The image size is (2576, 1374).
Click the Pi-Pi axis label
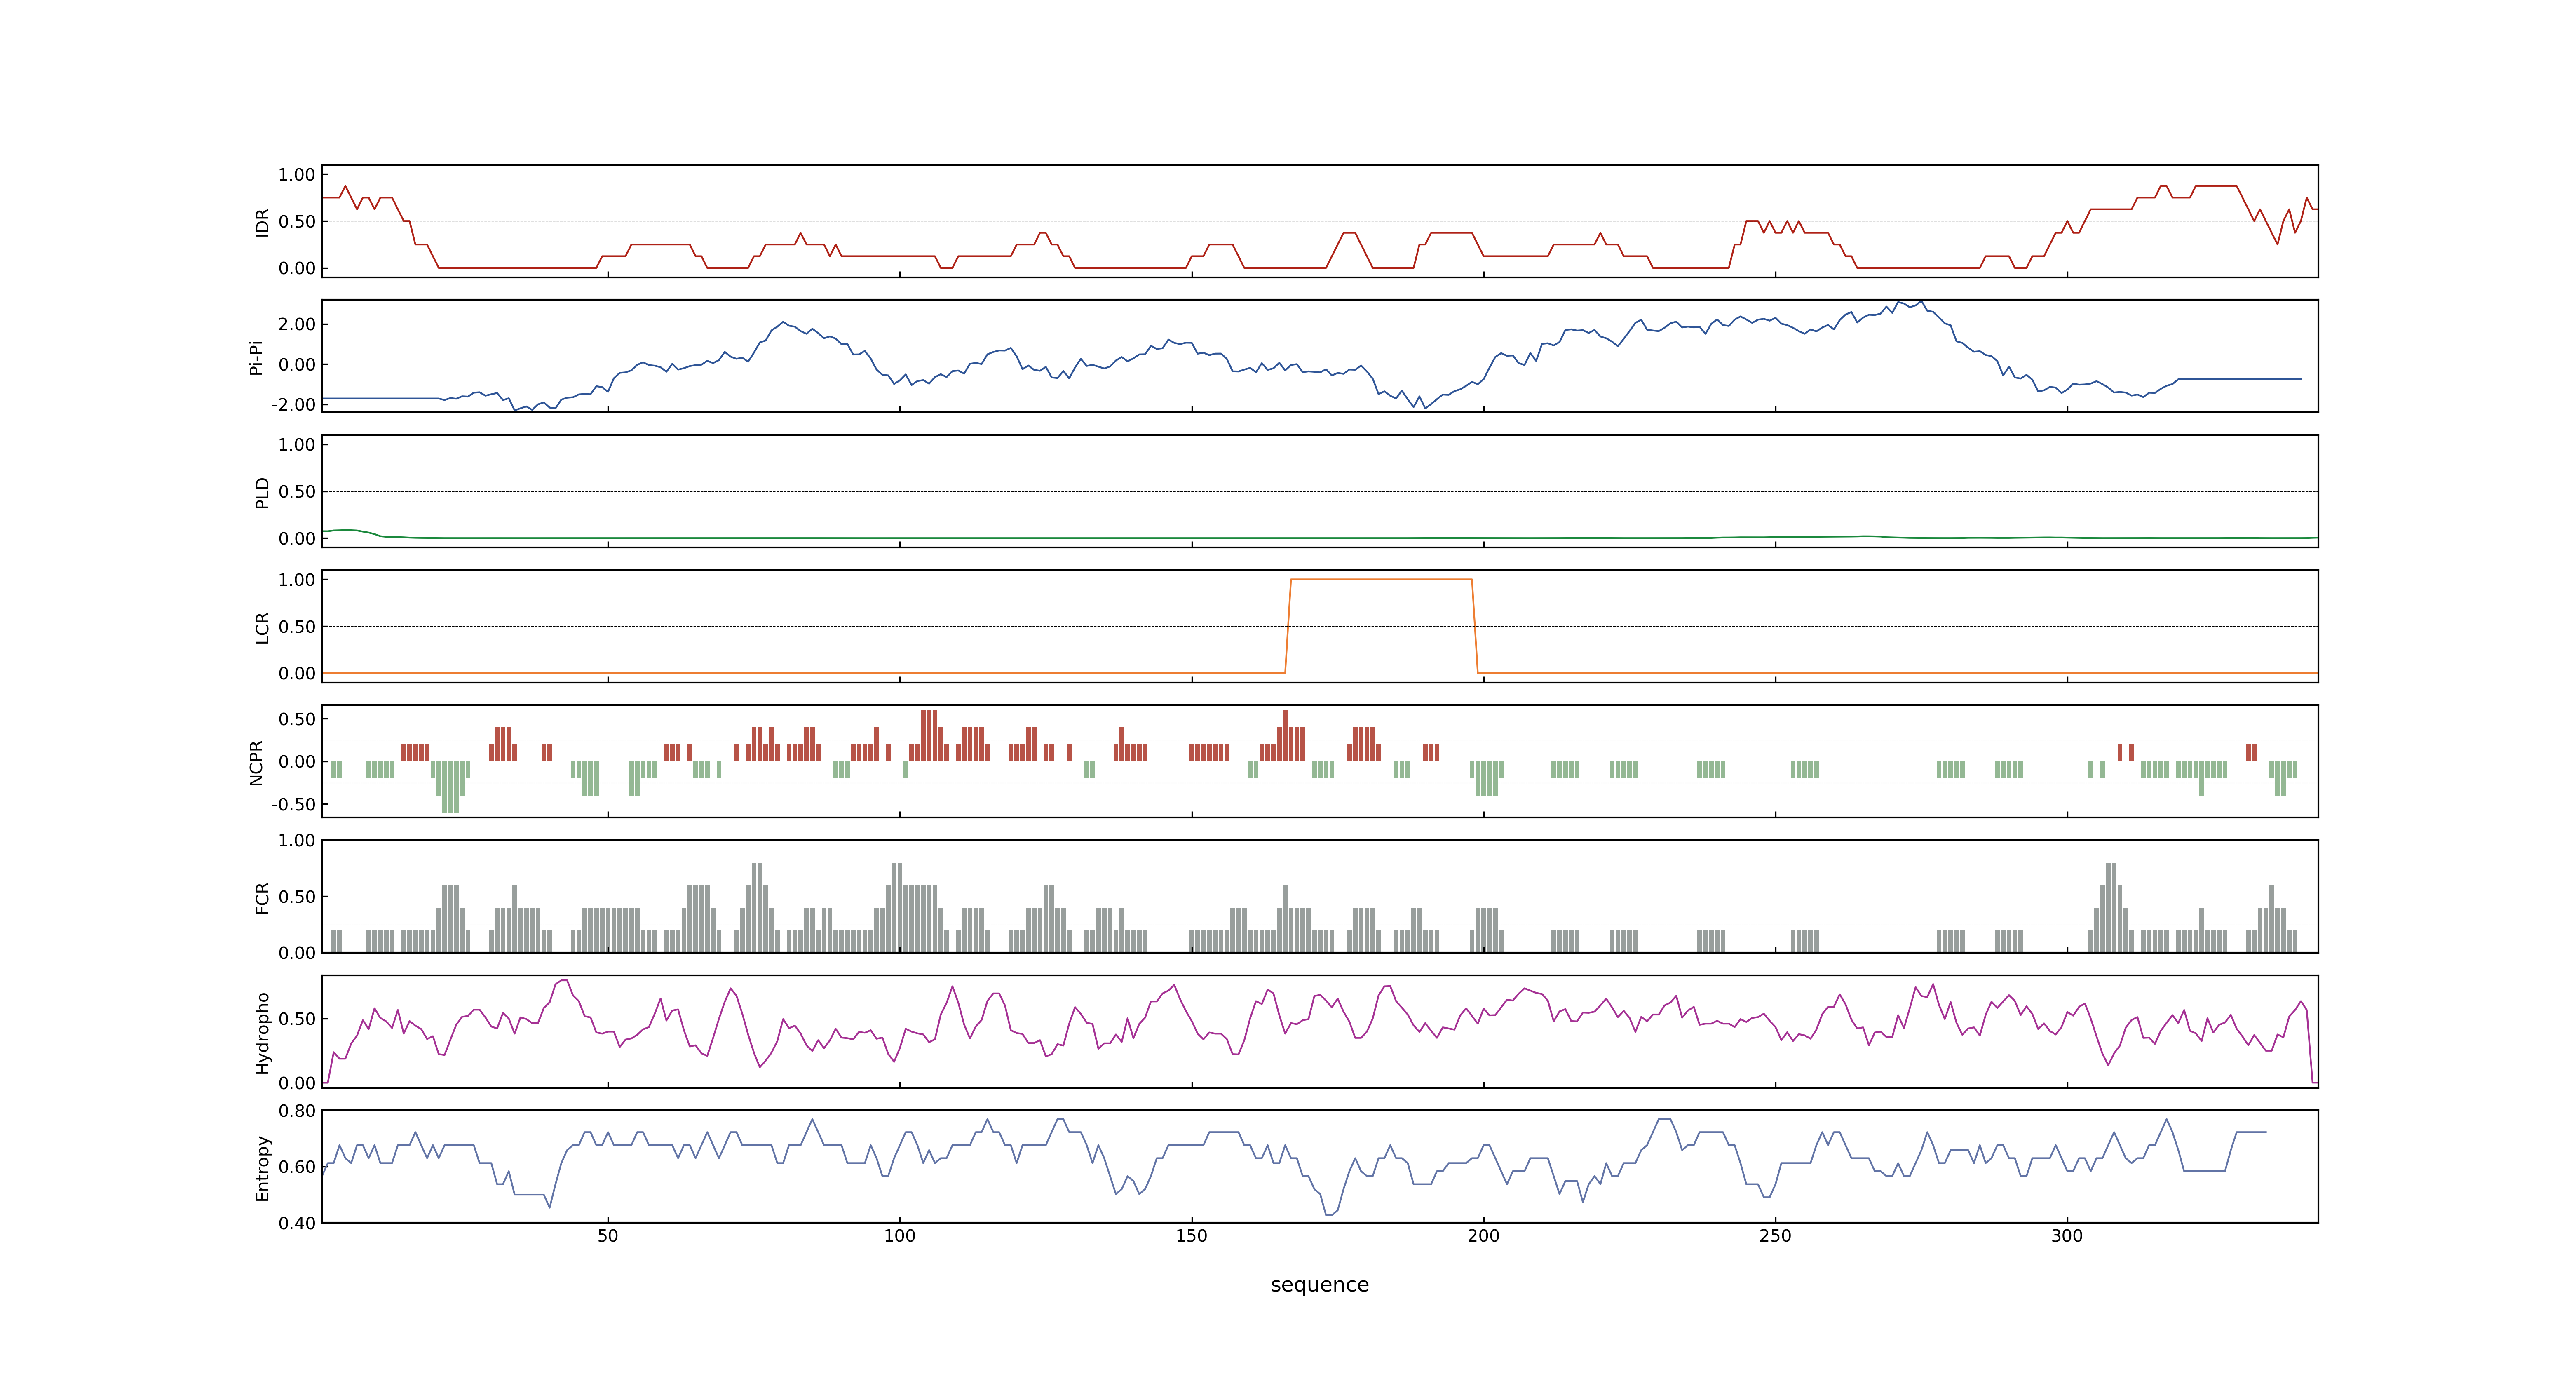[256, 357]
